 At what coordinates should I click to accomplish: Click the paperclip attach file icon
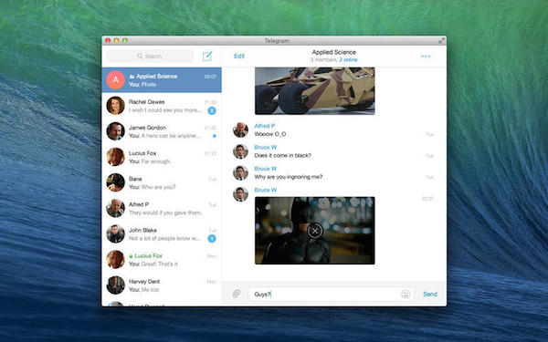(x=237, y=294)
